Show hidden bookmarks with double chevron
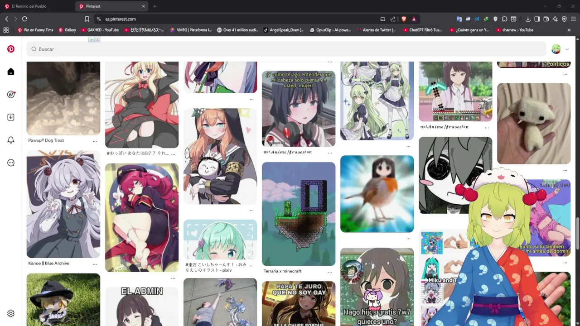Viewport: 580px width, 326px height. [x=569, y=30]
